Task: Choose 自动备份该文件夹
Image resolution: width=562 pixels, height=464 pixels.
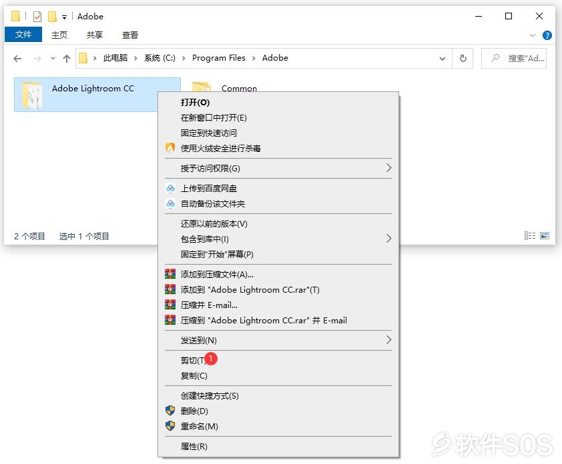Action: [x=278, y=204]
